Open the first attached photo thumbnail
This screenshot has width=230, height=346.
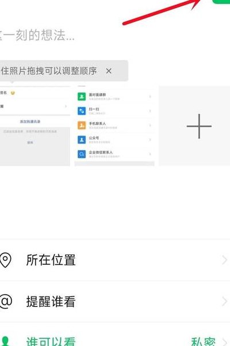(x=35, y=126)
